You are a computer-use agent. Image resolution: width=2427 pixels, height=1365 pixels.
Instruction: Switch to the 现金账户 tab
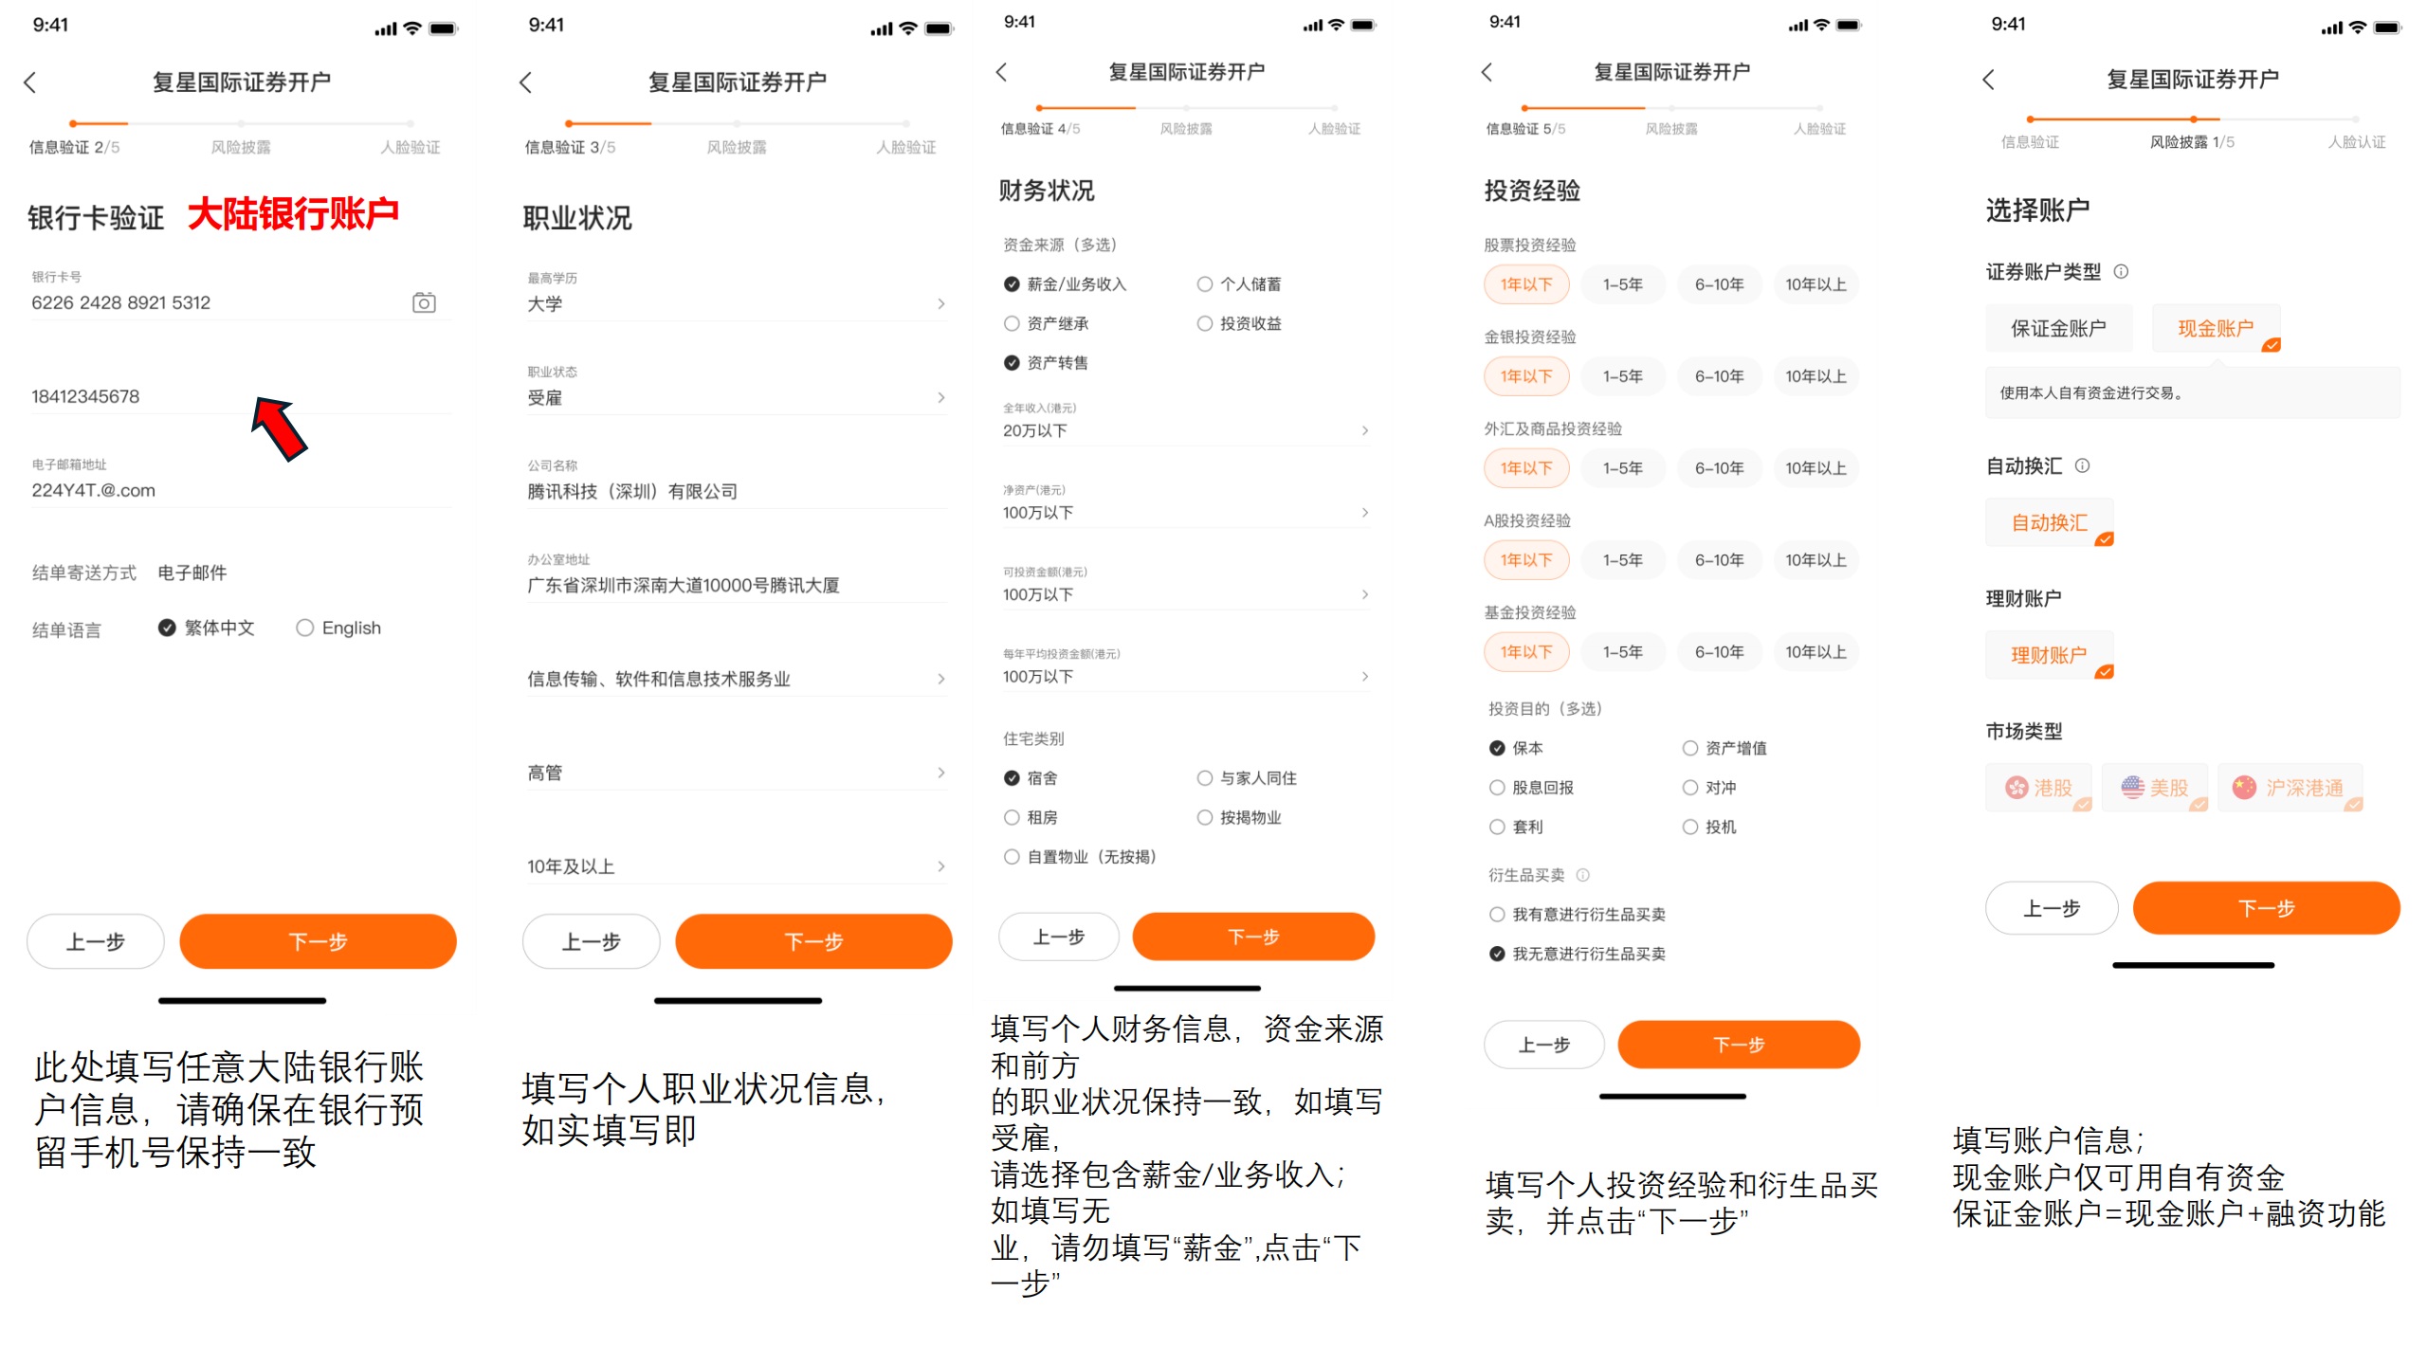[2217, 328]
